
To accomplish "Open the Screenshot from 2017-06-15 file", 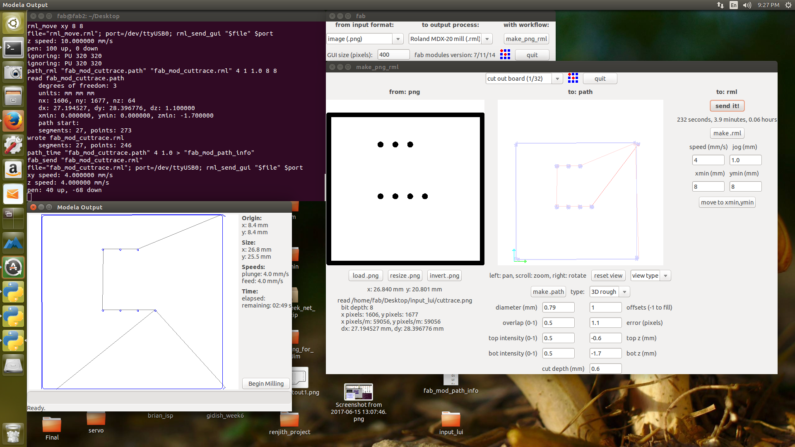I will pyautogui.click(x=359, y=403).
